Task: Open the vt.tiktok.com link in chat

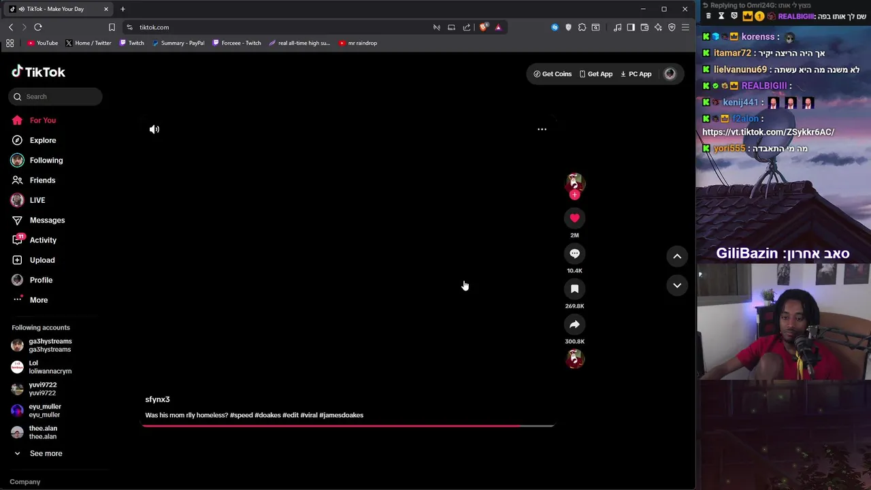Action: (x=768, y=132)
